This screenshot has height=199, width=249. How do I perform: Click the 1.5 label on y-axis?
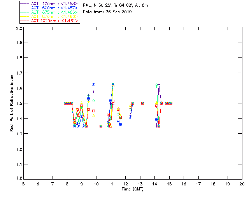(19, 103)
